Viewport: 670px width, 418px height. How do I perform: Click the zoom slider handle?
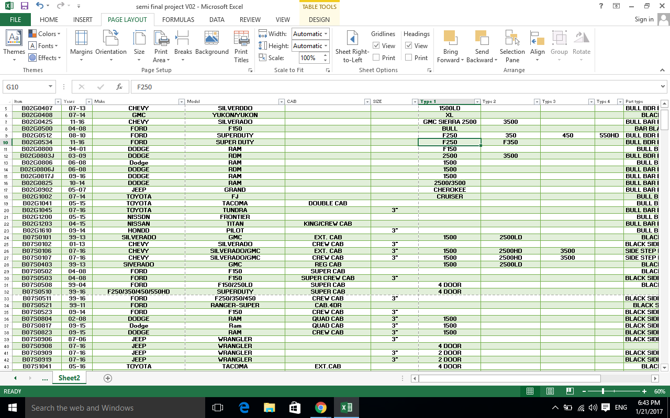point(603,391)
